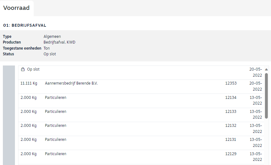The image size is (271, 165).
Task: Click the 20-05-2022 date of the locked row
Action: tap(256, 72)
